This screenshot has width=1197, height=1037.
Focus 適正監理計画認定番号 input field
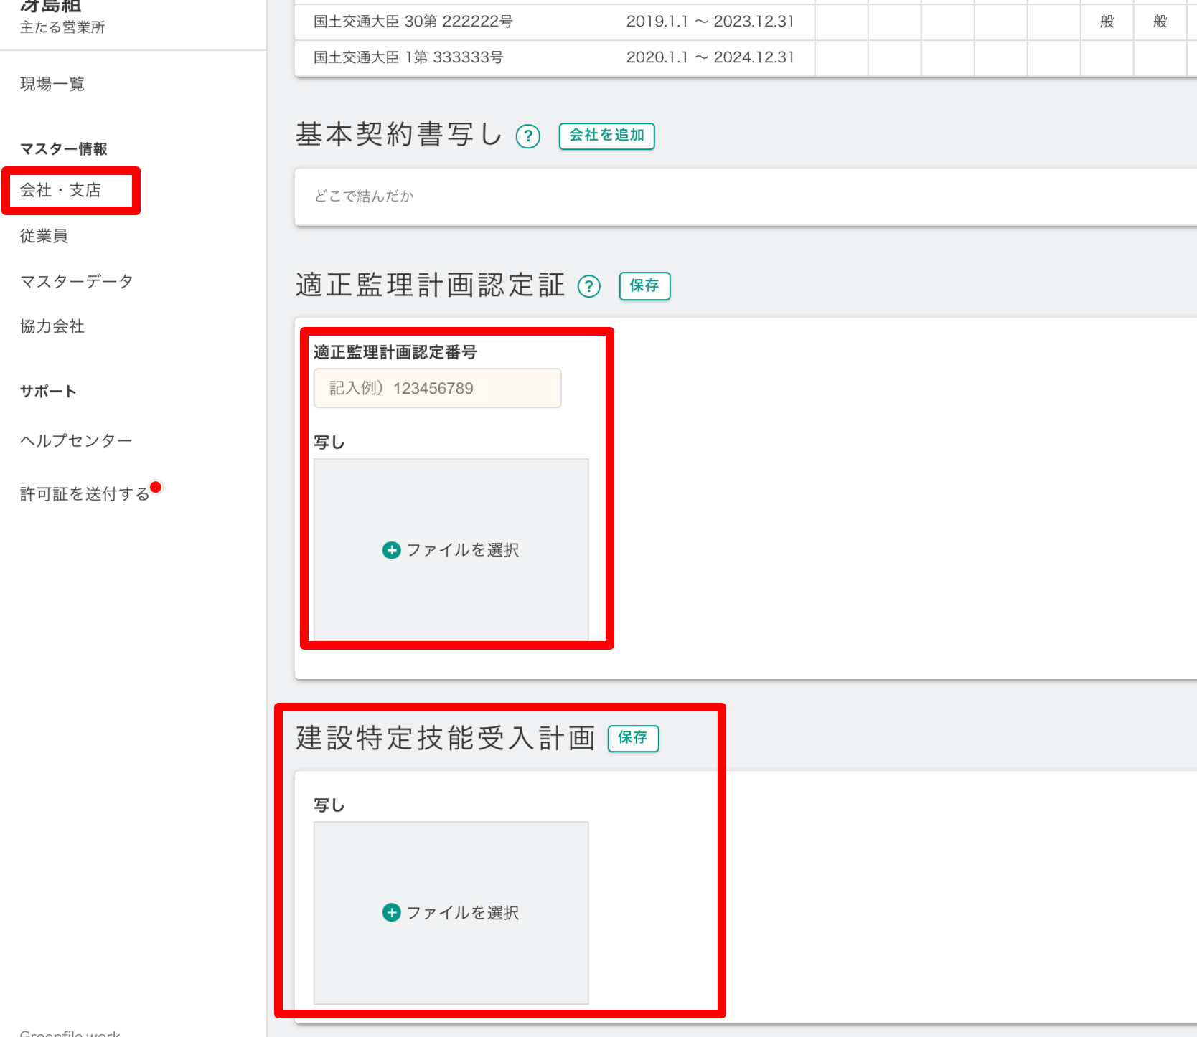coord(438,388)
